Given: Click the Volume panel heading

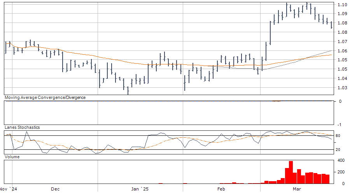Looking at the screenshot, I should [12, 157].
